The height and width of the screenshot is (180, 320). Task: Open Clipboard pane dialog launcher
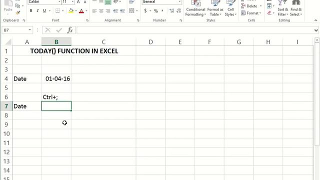point(24,20)
